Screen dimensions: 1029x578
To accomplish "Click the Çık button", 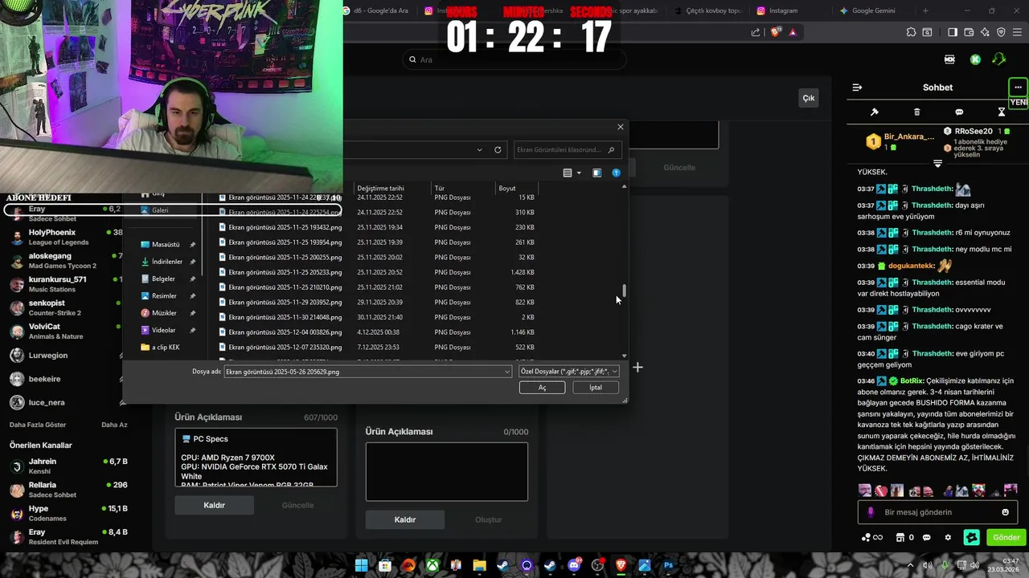I will (809, 98).
